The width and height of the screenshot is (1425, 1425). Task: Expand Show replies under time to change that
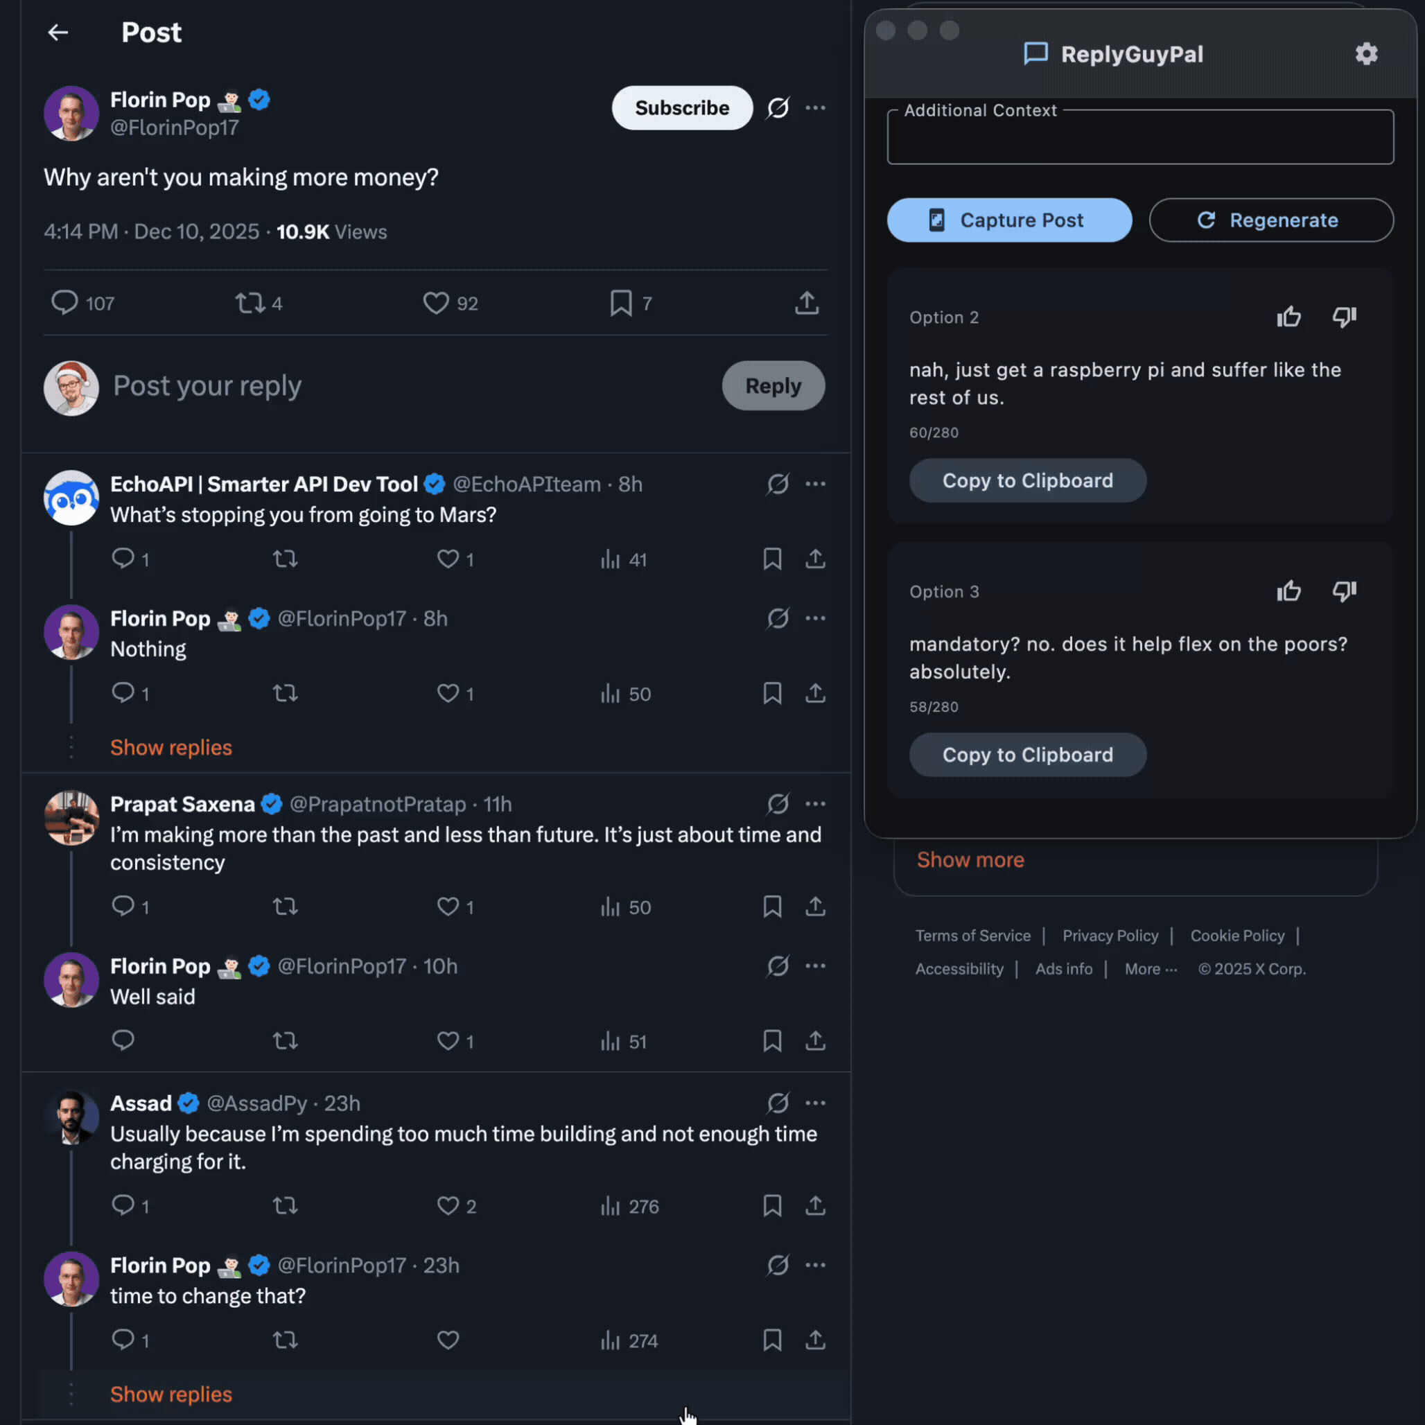[x=171, y=1395]
